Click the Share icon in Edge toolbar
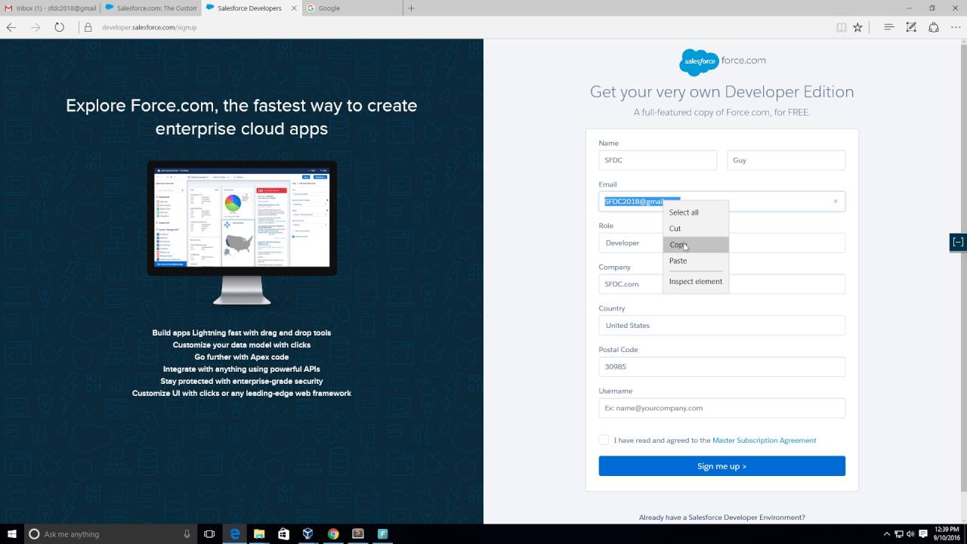This screenshot has height=544, width=967. tap(934, 27)
